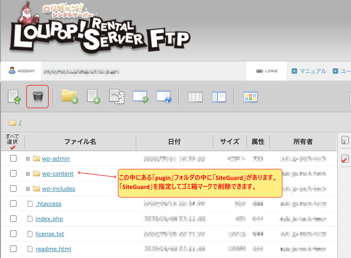Click the ACCOUNT label text
Viewport: 351px width, 258px height.
(x=26, y=71)
